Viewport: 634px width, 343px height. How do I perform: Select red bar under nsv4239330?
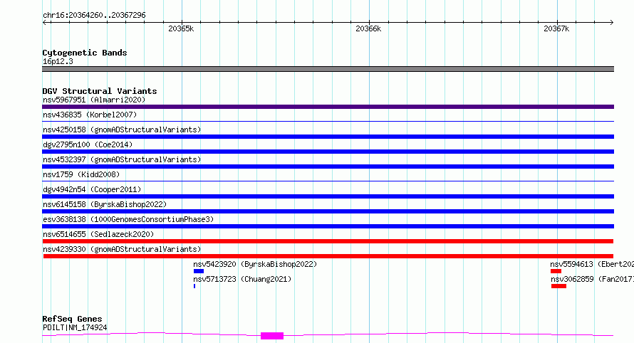(328, 256)
